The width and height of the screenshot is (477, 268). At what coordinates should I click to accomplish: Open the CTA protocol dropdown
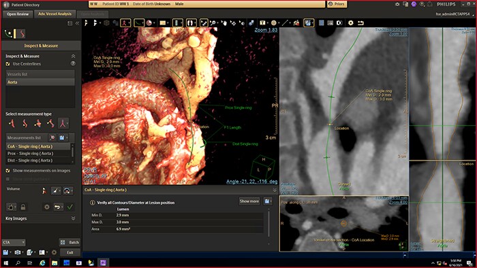(14, 243)
